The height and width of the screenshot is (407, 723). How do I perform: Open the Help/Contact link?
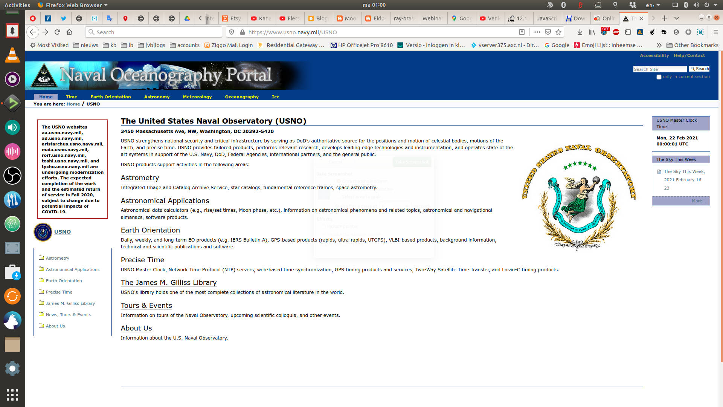pyautogui.click(x=689, y=55)
